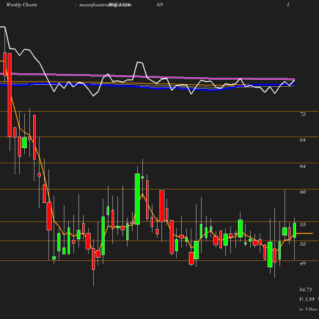Click the tall red candle nearest the left edge
Screen dimensions: 319x319
(x=10, y=95)
